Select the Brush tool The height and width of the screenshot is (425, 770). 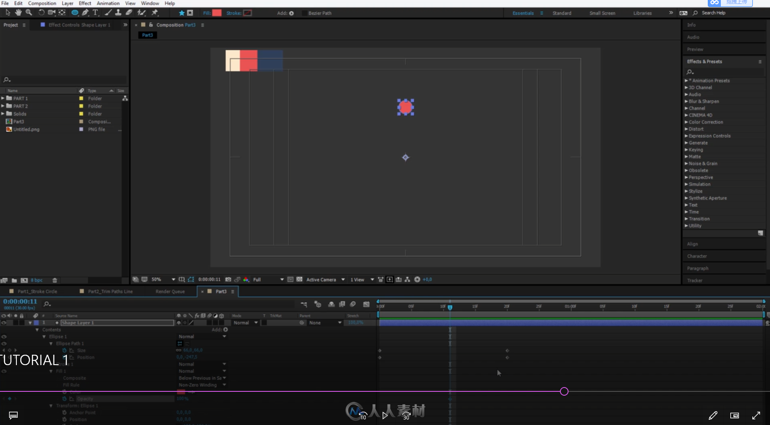[108, 13]
